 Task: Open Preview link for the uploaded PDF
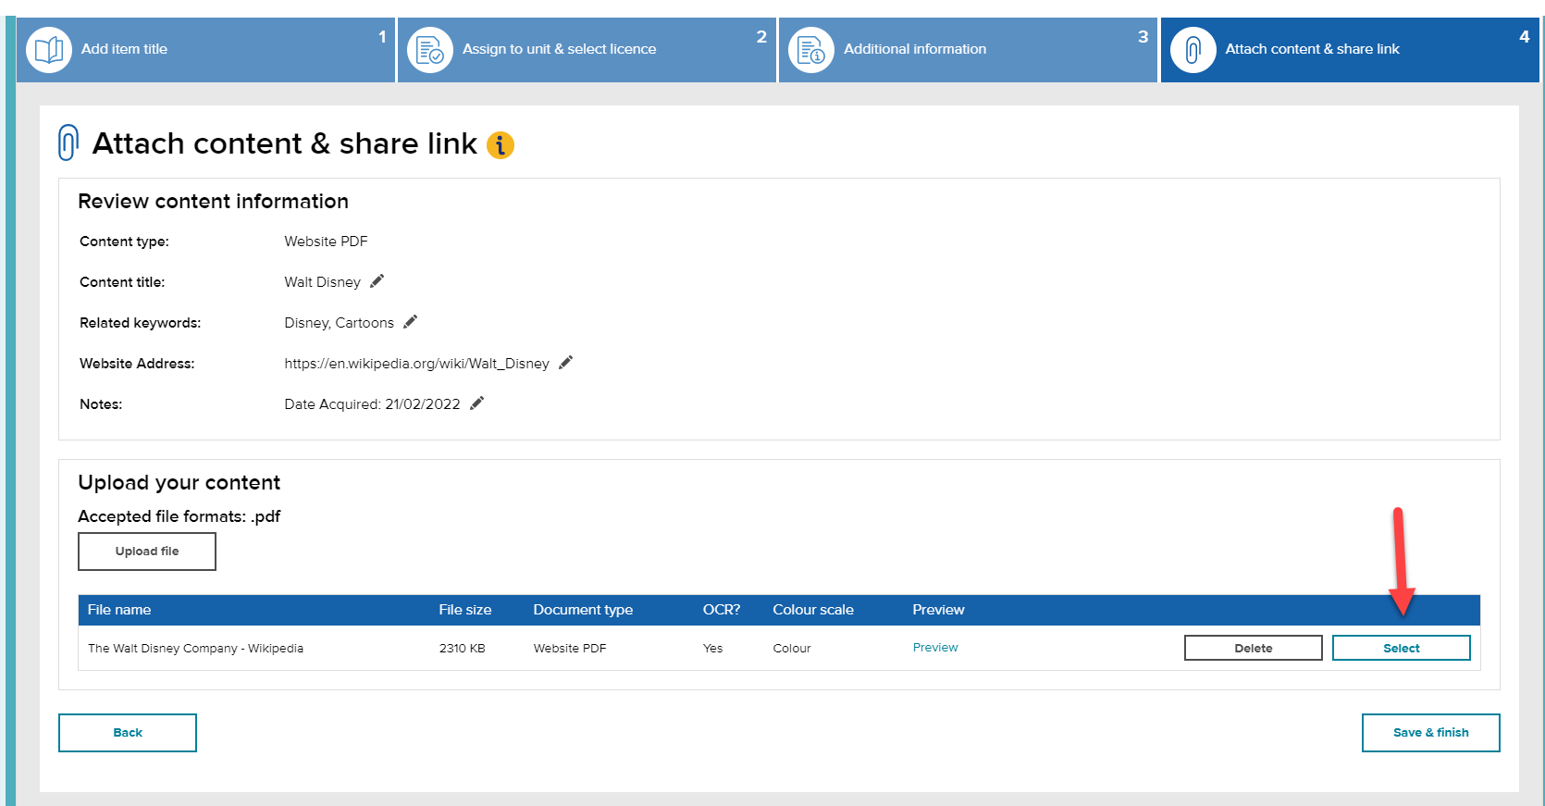pyautogui.click(x=935, y=648)
